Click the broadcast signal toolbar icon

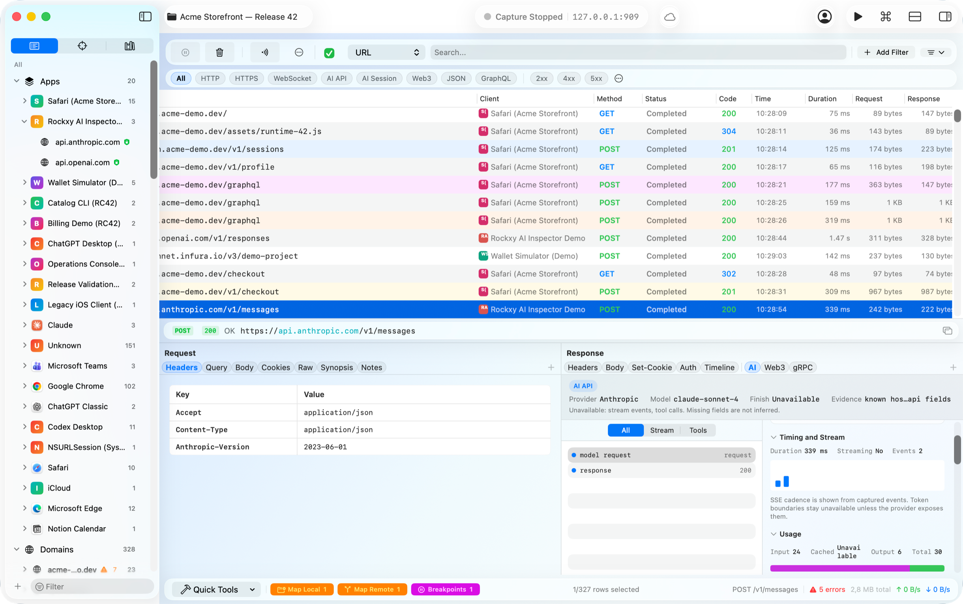pyautogui.click(x=264, y=52)
